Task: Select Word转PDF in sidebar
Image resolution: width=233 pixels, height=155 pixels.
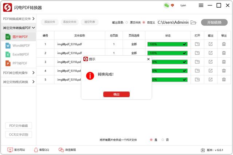Action: click(19, 45)
